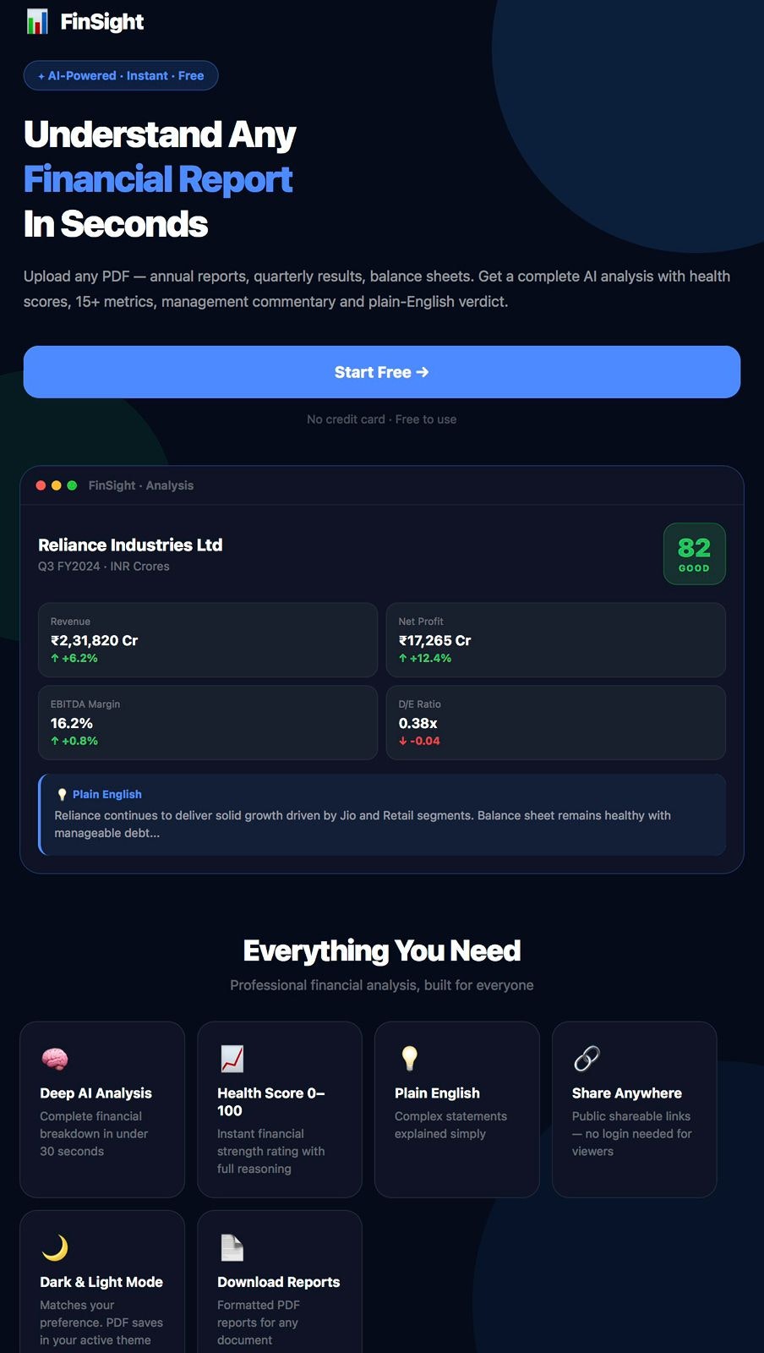This screenshot has width=764, height=1353.
Task: Click the chart icon on Health Score card
Action: click(x=232, y=1059)
